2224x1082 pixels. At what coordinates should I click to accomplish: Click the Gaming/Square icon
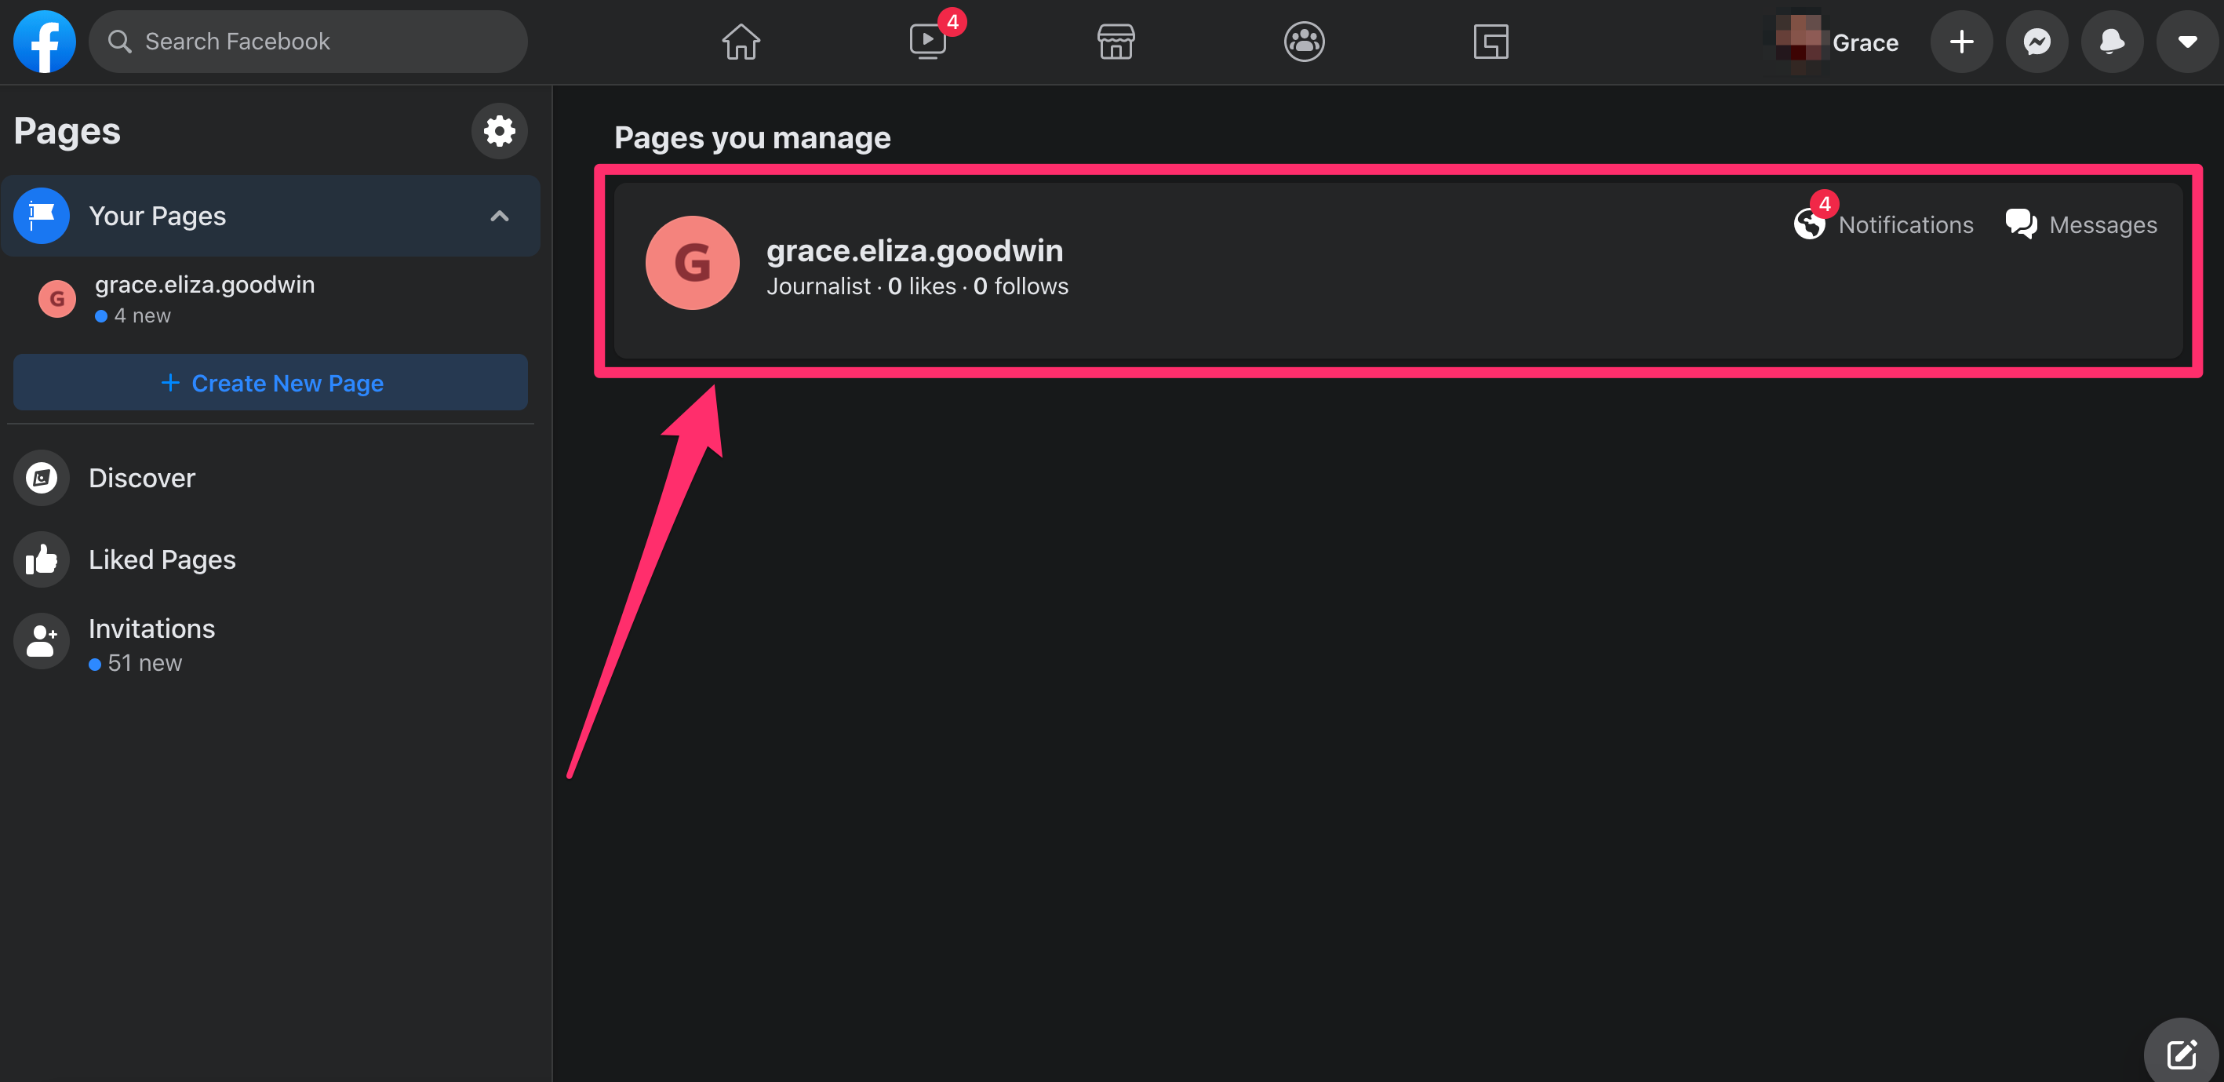pos(1489,40)
